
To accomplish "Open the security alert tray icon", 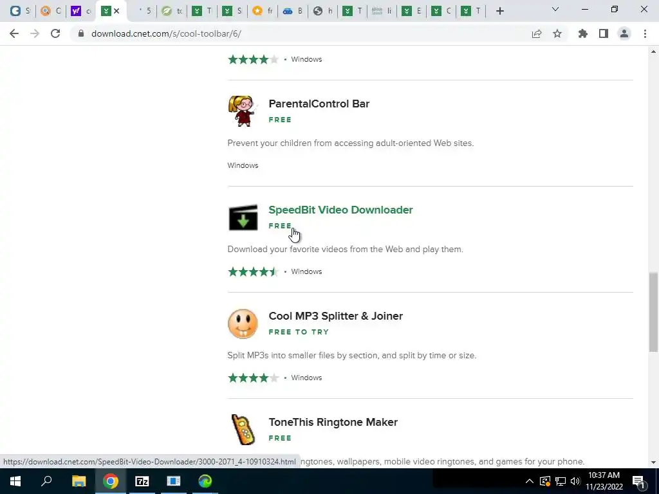I will [545, 481].
